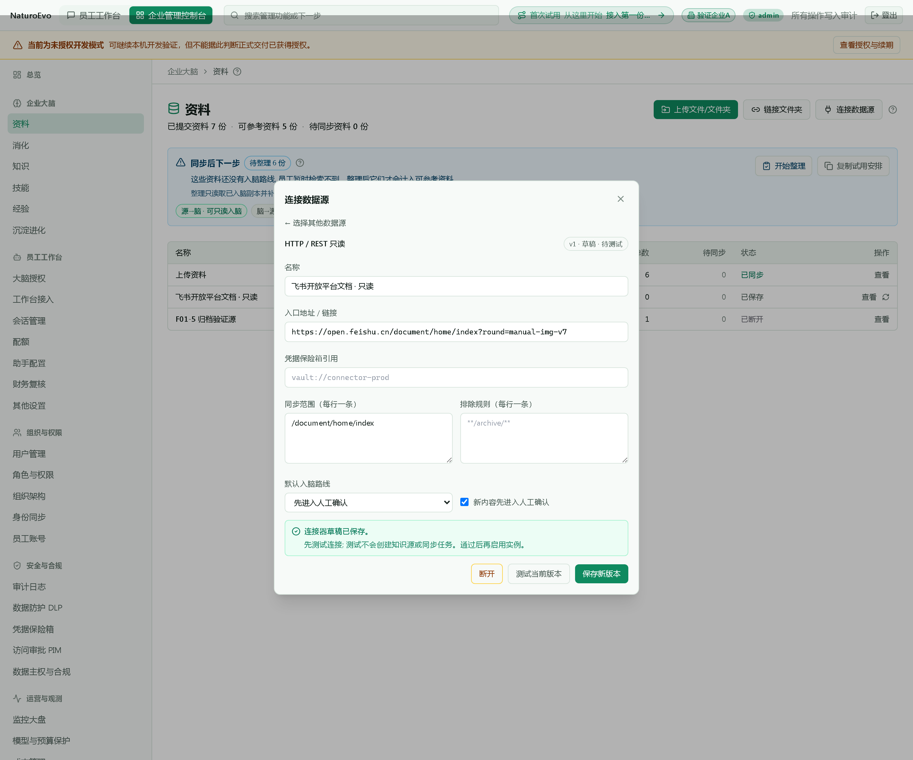Click 查看 in F01-5 归档验证源 row
This screenshot has width=913, height=760.
click(881, 319)
